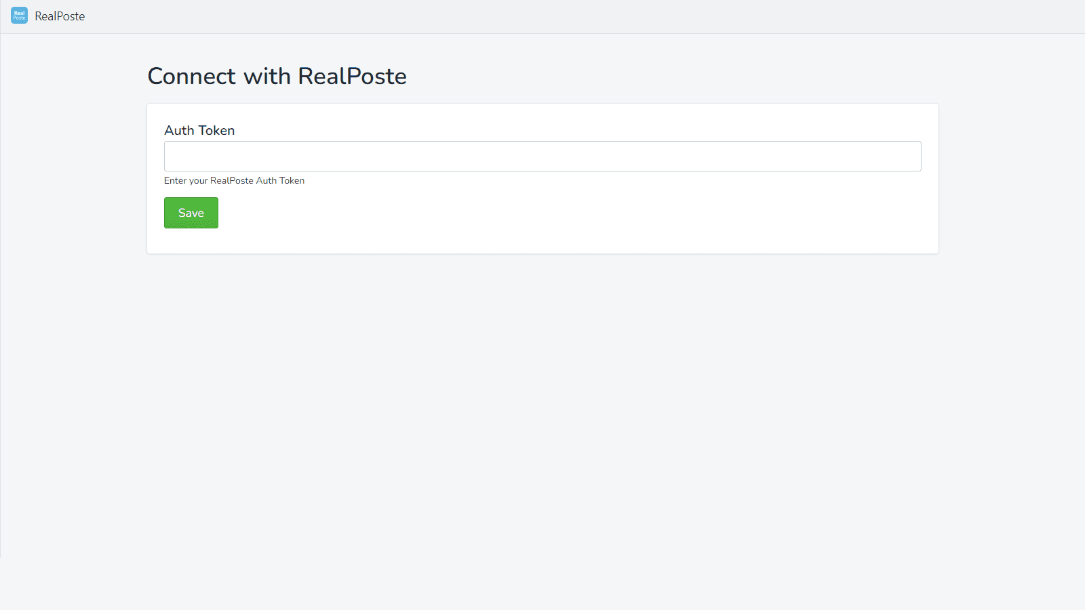The height and width of the screenshot is (610, 1085).
Task: Click the Auth Token label
Action: [x=199, y=130]
